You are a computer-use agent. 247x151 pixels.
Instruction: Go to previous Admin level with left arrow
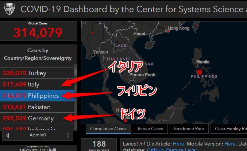[8, 135]
